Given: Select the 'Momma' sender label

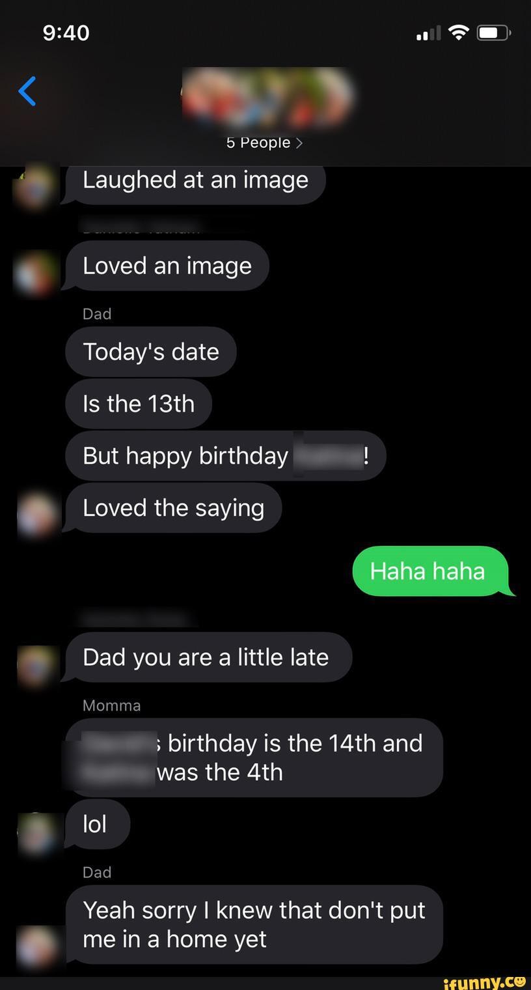Looking at the screenshot, I should (111, 705).
